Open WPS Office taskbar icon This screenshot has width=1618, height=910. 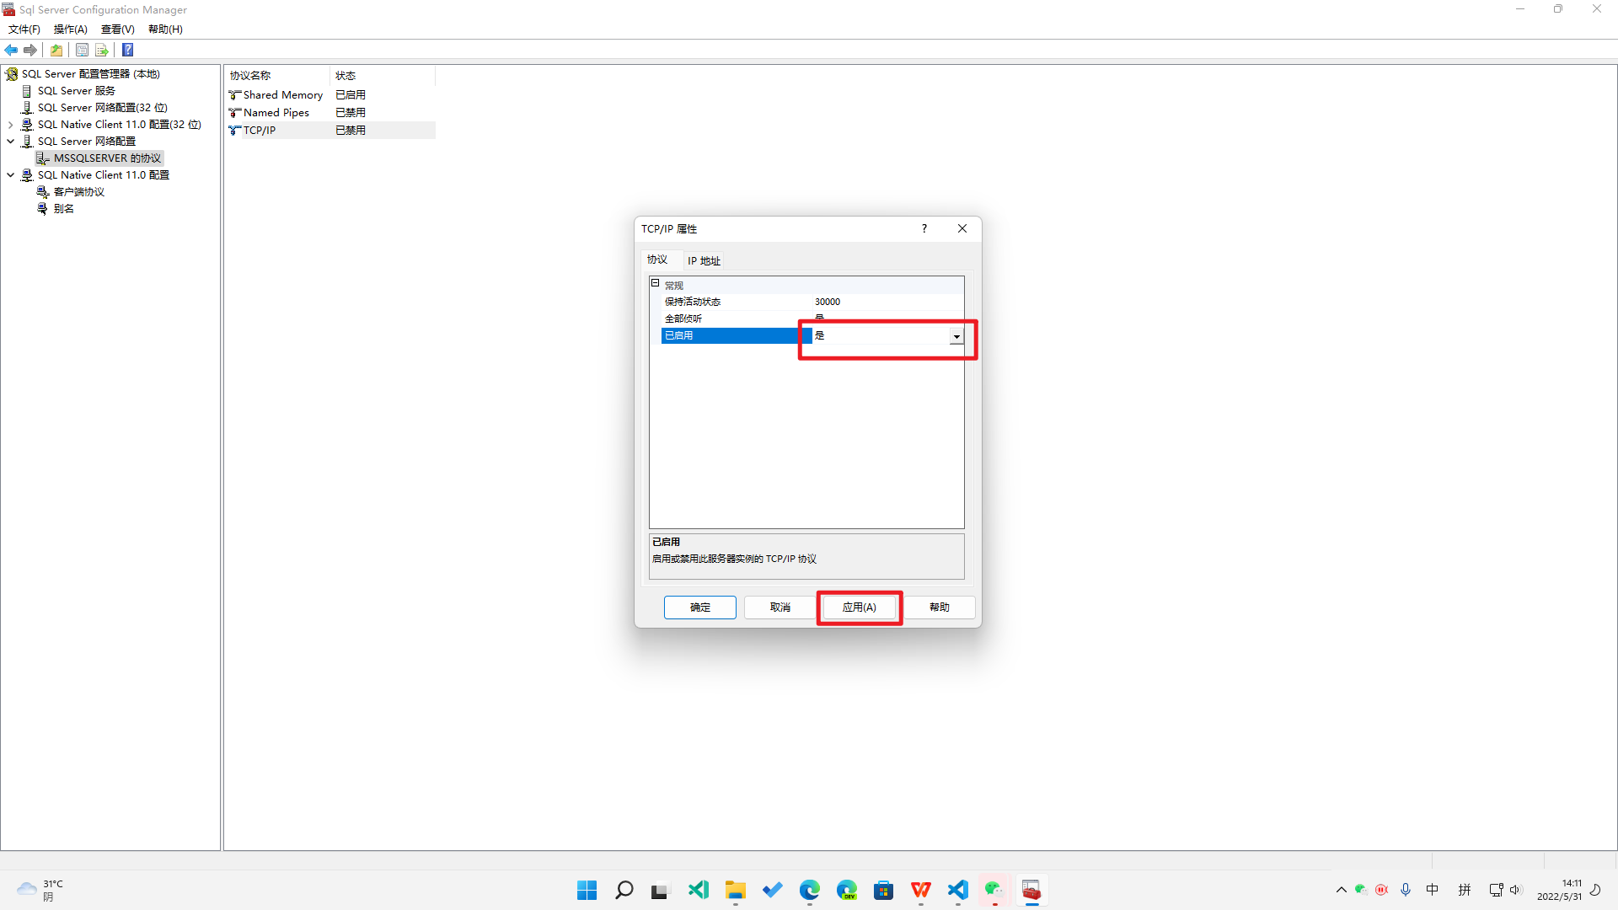(x=921, y=890)
